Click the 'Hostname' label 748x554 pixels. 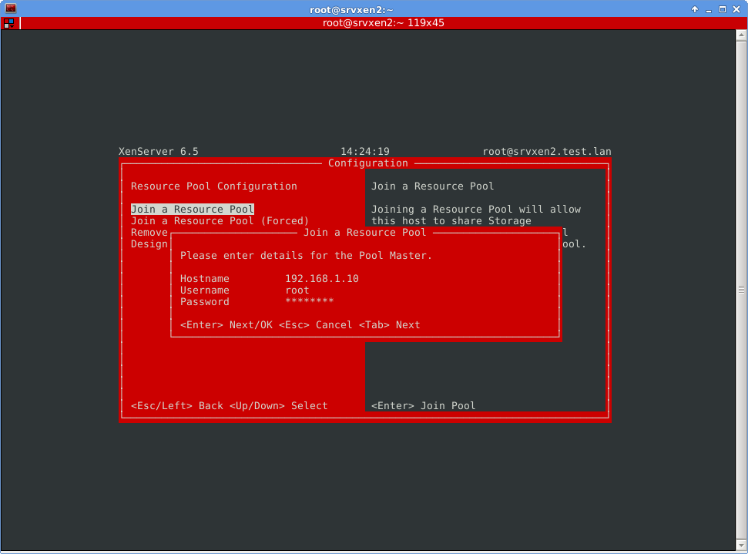[205, 279]
